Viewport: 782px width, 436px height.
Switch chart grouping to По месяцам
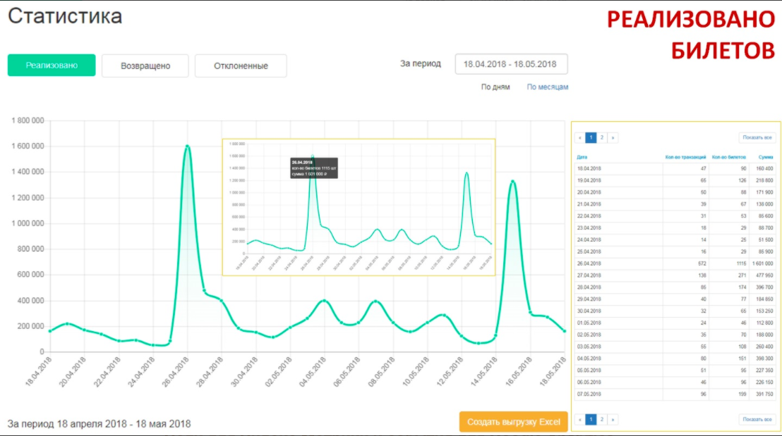(x=547, y=87)
